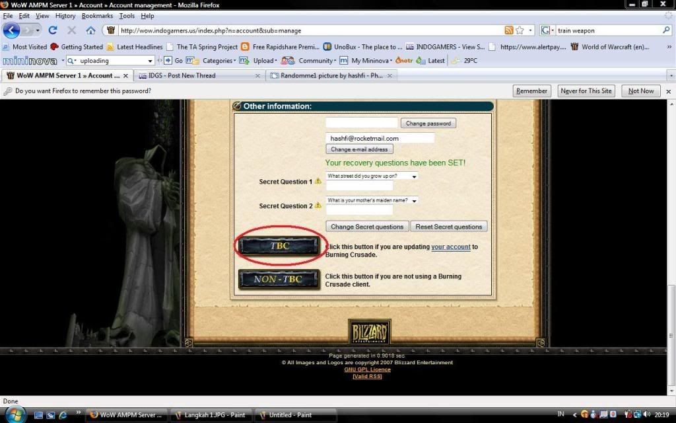This screenshot has height=423, width=676.
Task: Bookmark this page with the star icon
Action: (520, 30)
